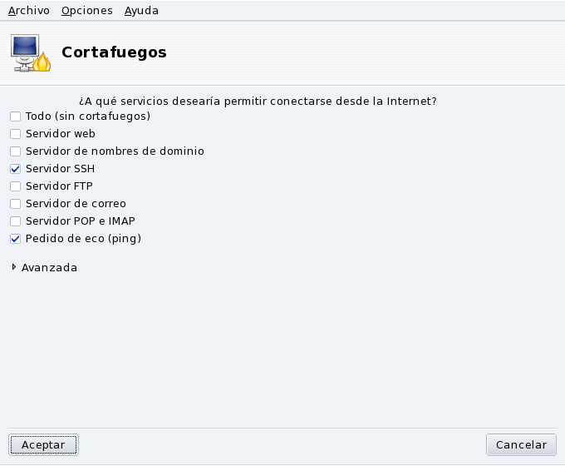The width and height of the screenshot is (565, 466).
Task: Enable the 'Servidor FTP' checkbox
Action: [15, 186]
